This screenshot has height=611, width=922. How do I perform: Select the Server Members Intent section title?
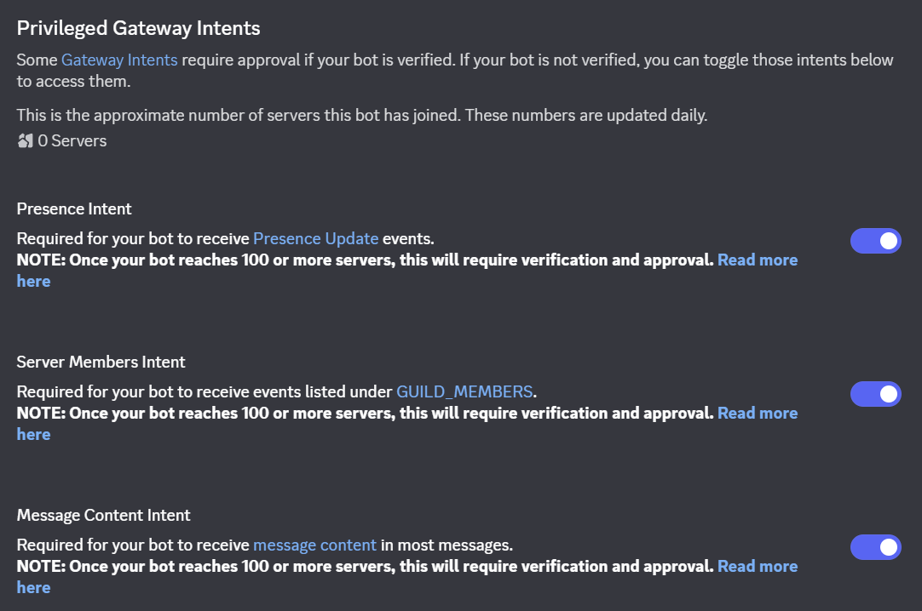[x=101, y=363]
